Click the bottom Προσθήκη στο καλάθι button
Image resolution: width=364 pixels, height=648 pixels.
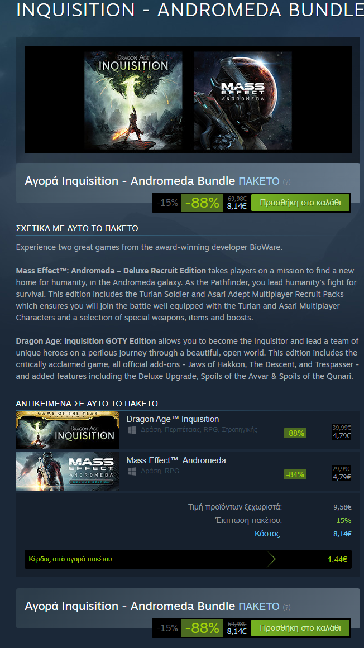point(300,628)
